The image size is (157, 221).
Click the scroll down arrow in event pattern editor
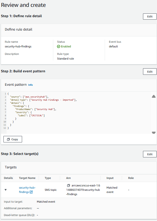point(154,132)
